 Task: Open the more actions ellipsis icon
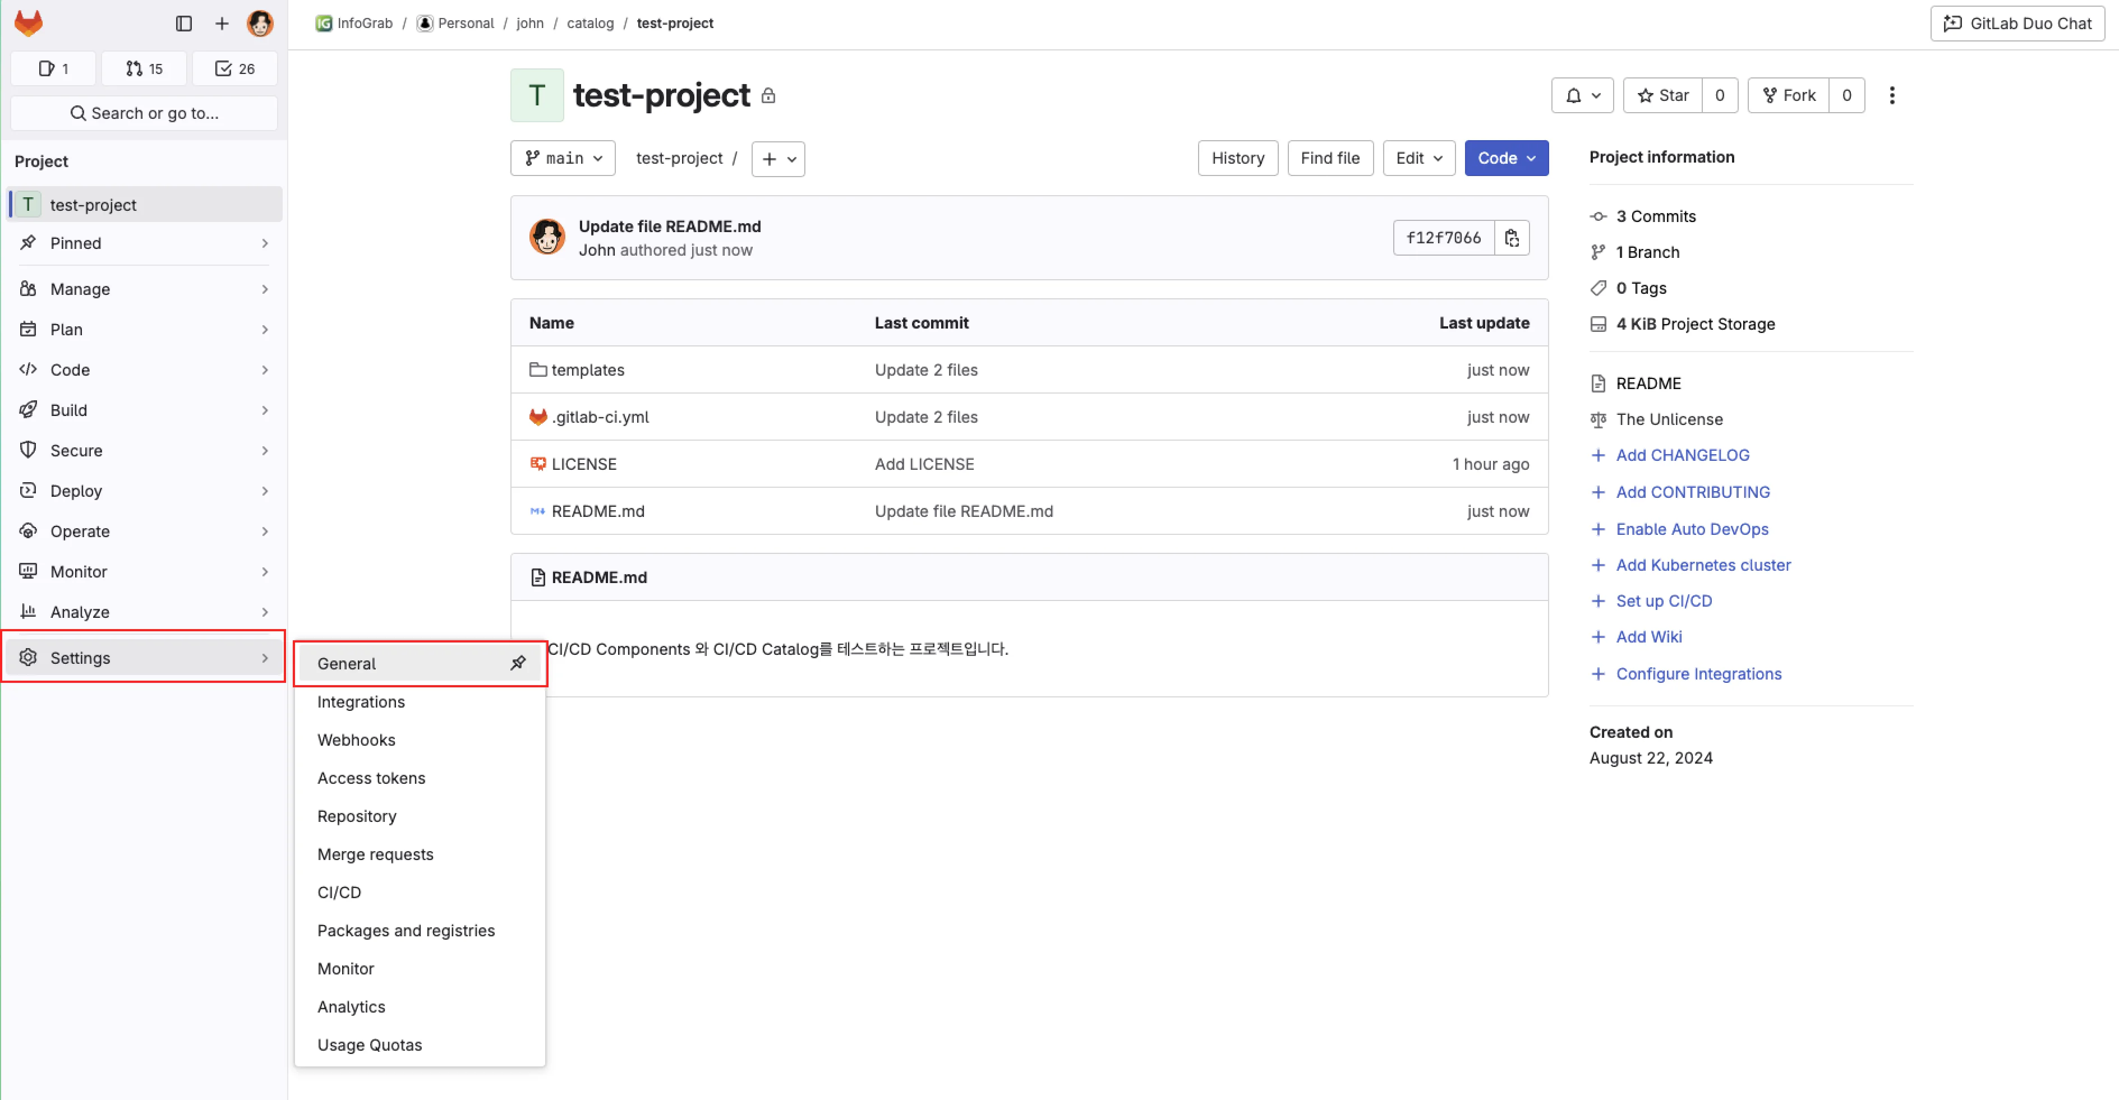click(x=1892, y=95)
